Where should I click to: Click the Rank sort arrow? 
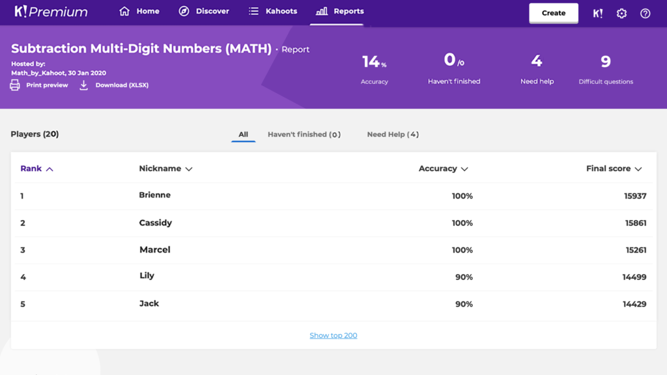[50, 169]
